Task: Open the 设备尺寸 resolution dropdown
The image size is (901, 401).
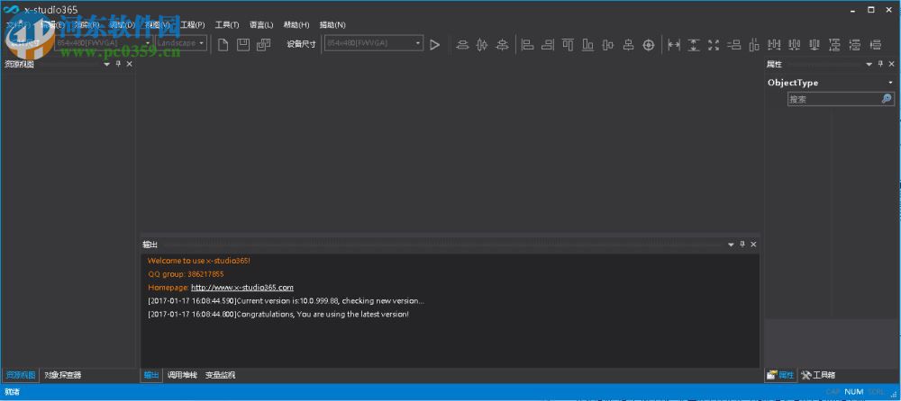Action: (x=418, y=43)
